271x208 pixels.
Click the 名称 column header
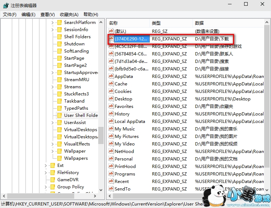(x=128, y=23)
